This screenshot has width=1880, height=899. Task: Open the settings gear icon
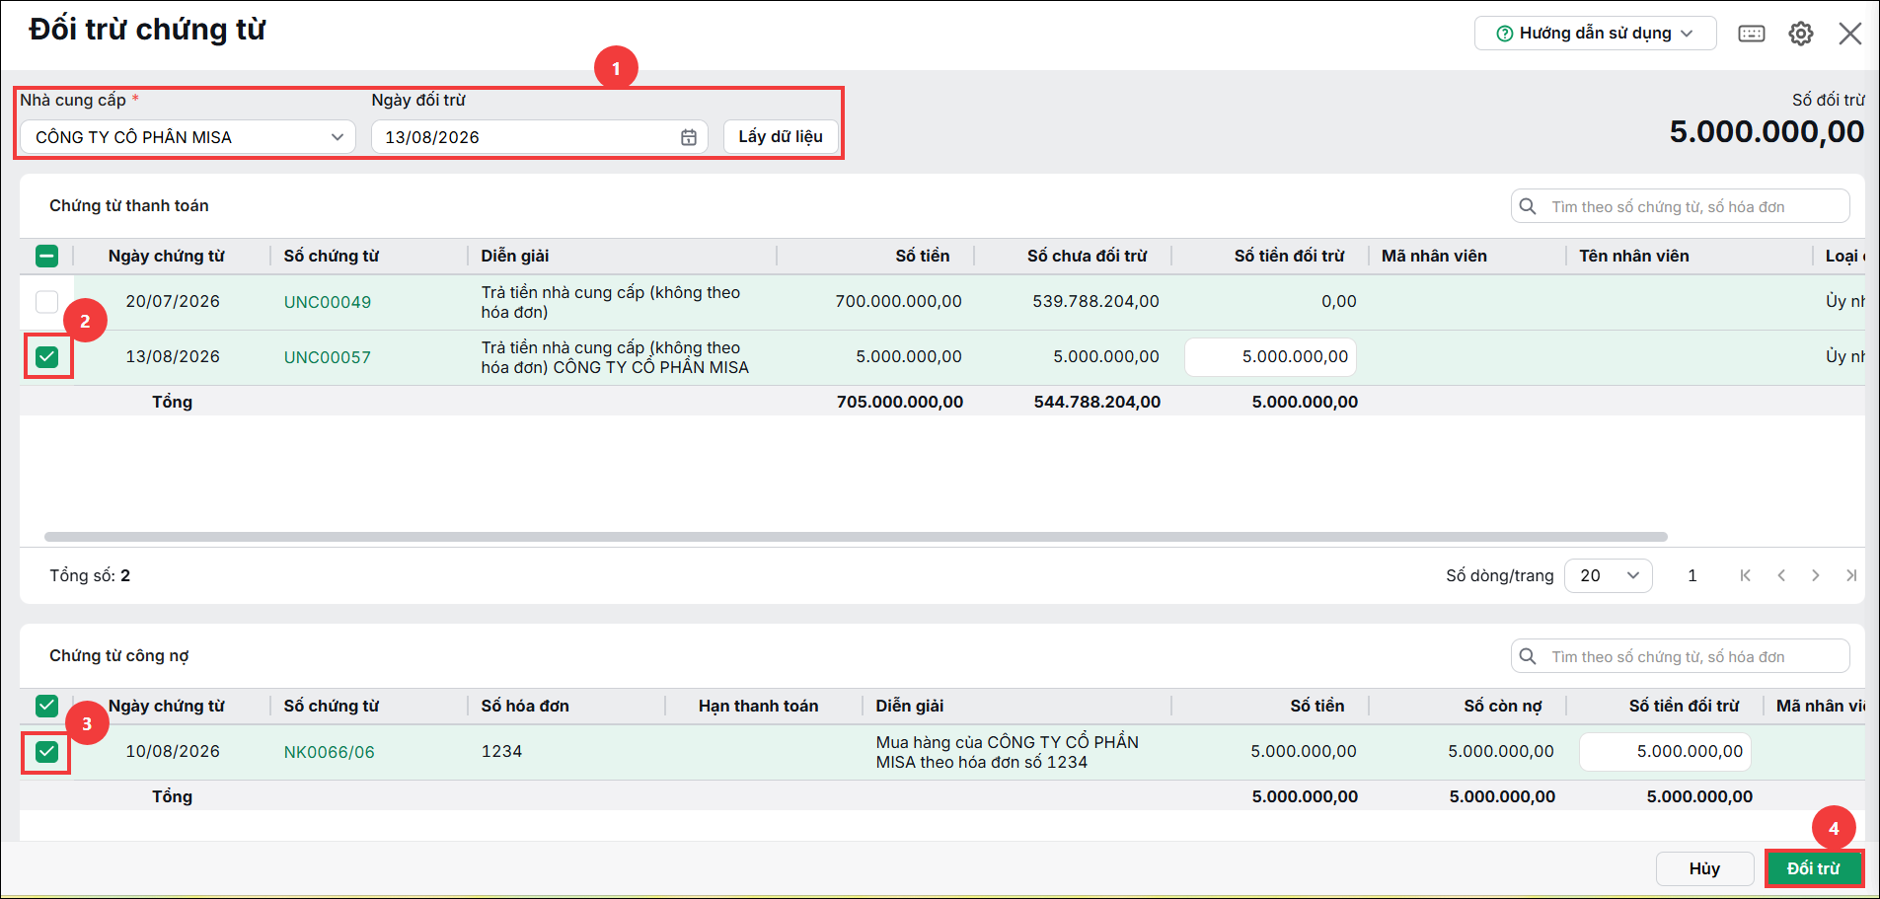[x=1801, y=34]
